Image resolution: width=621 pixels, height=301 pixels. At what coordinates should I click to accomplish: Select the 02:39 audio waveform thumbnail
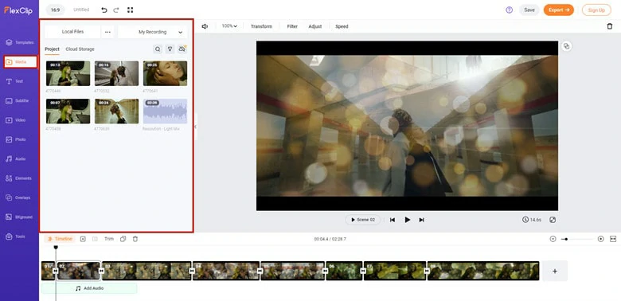point(165,111)
